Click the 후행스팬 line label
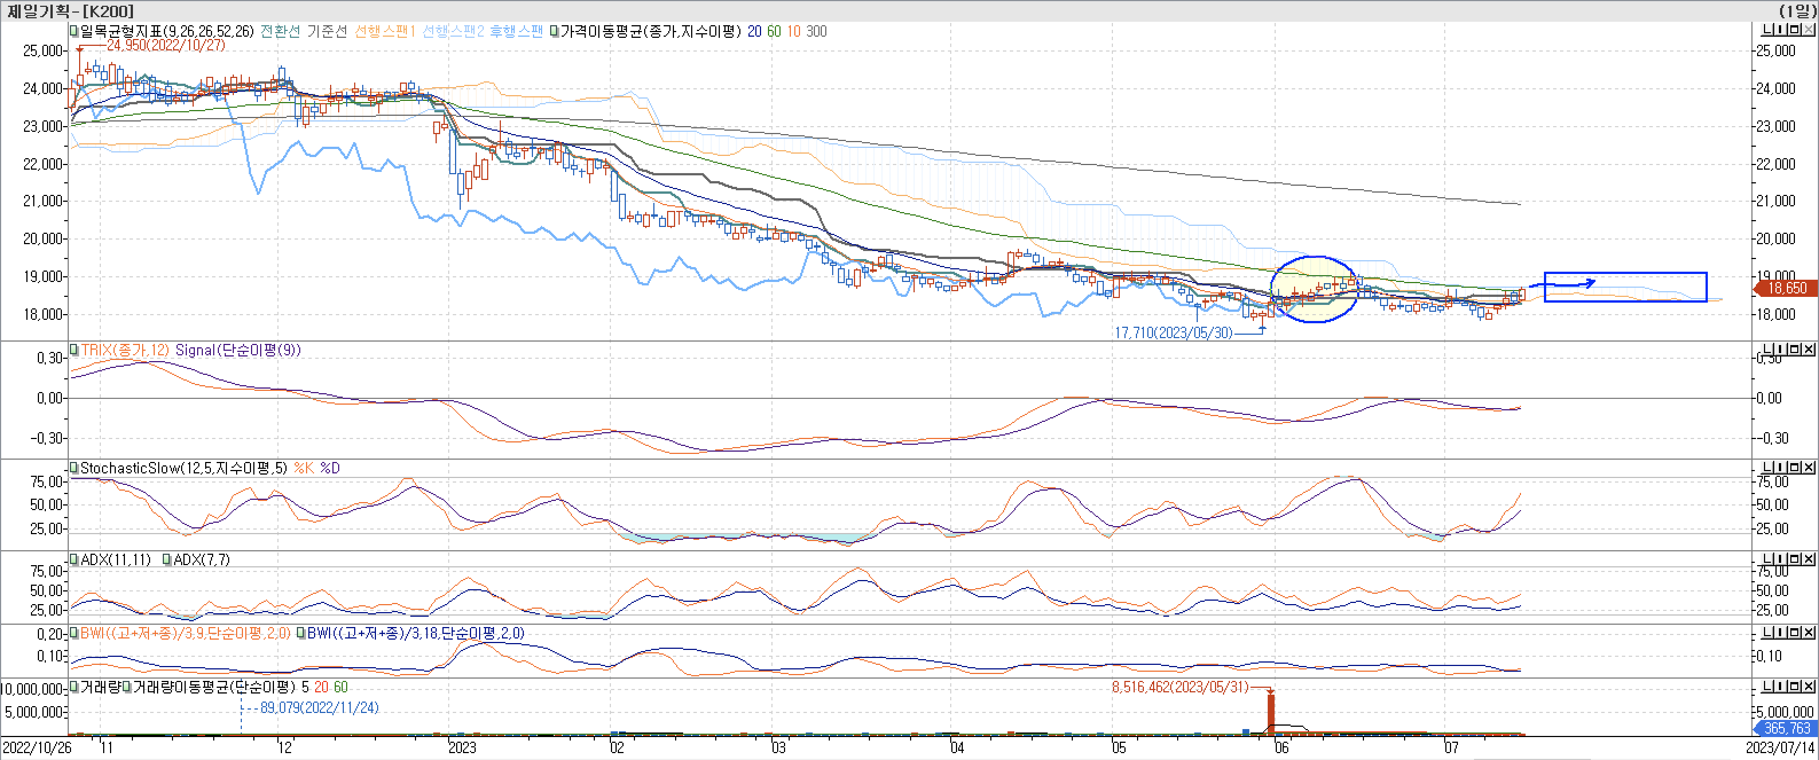Viewport: 1819px width, 760px height. coord(516,31)
